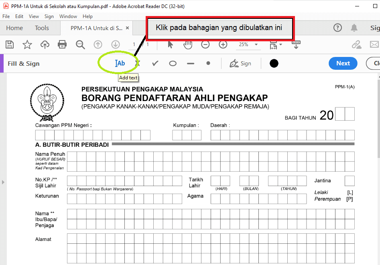Open the Sign menu
Image resolution: width=380 pixels, height=265 pixels.
pyautogui.click(x=49, y=16)
